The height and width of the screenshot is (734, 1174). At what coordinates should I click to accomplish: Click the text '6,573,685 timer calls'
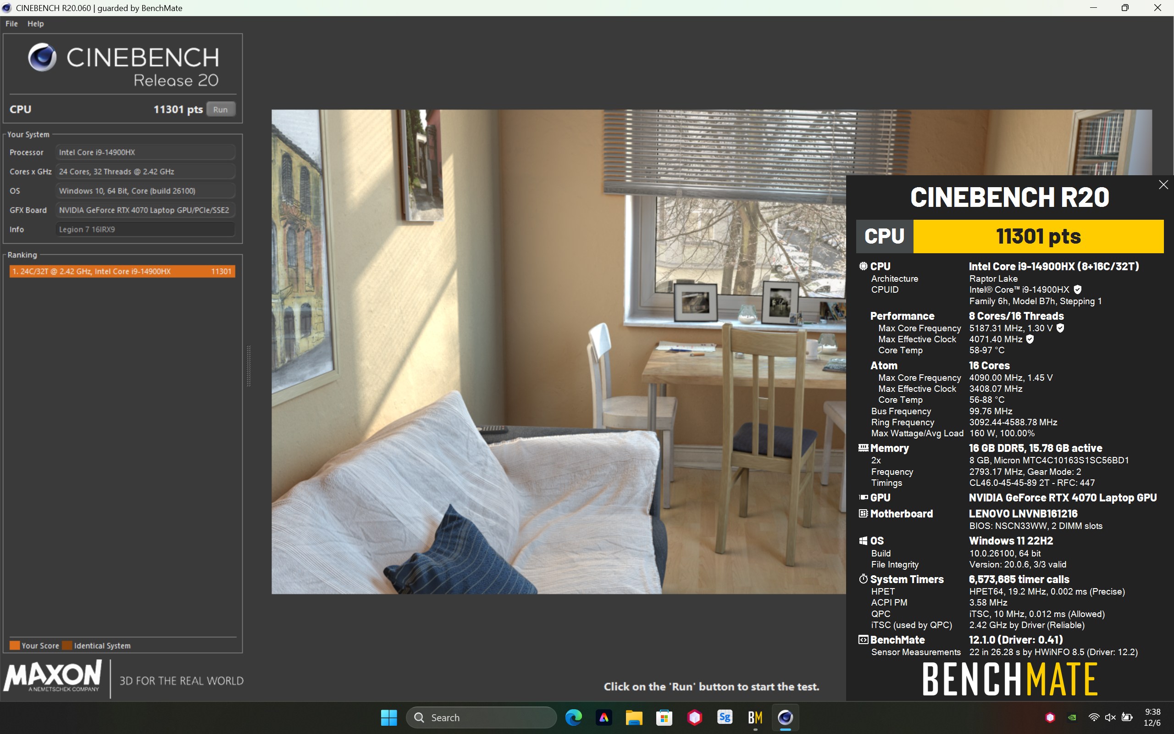pyautogui.click(x=1019, y=579)
